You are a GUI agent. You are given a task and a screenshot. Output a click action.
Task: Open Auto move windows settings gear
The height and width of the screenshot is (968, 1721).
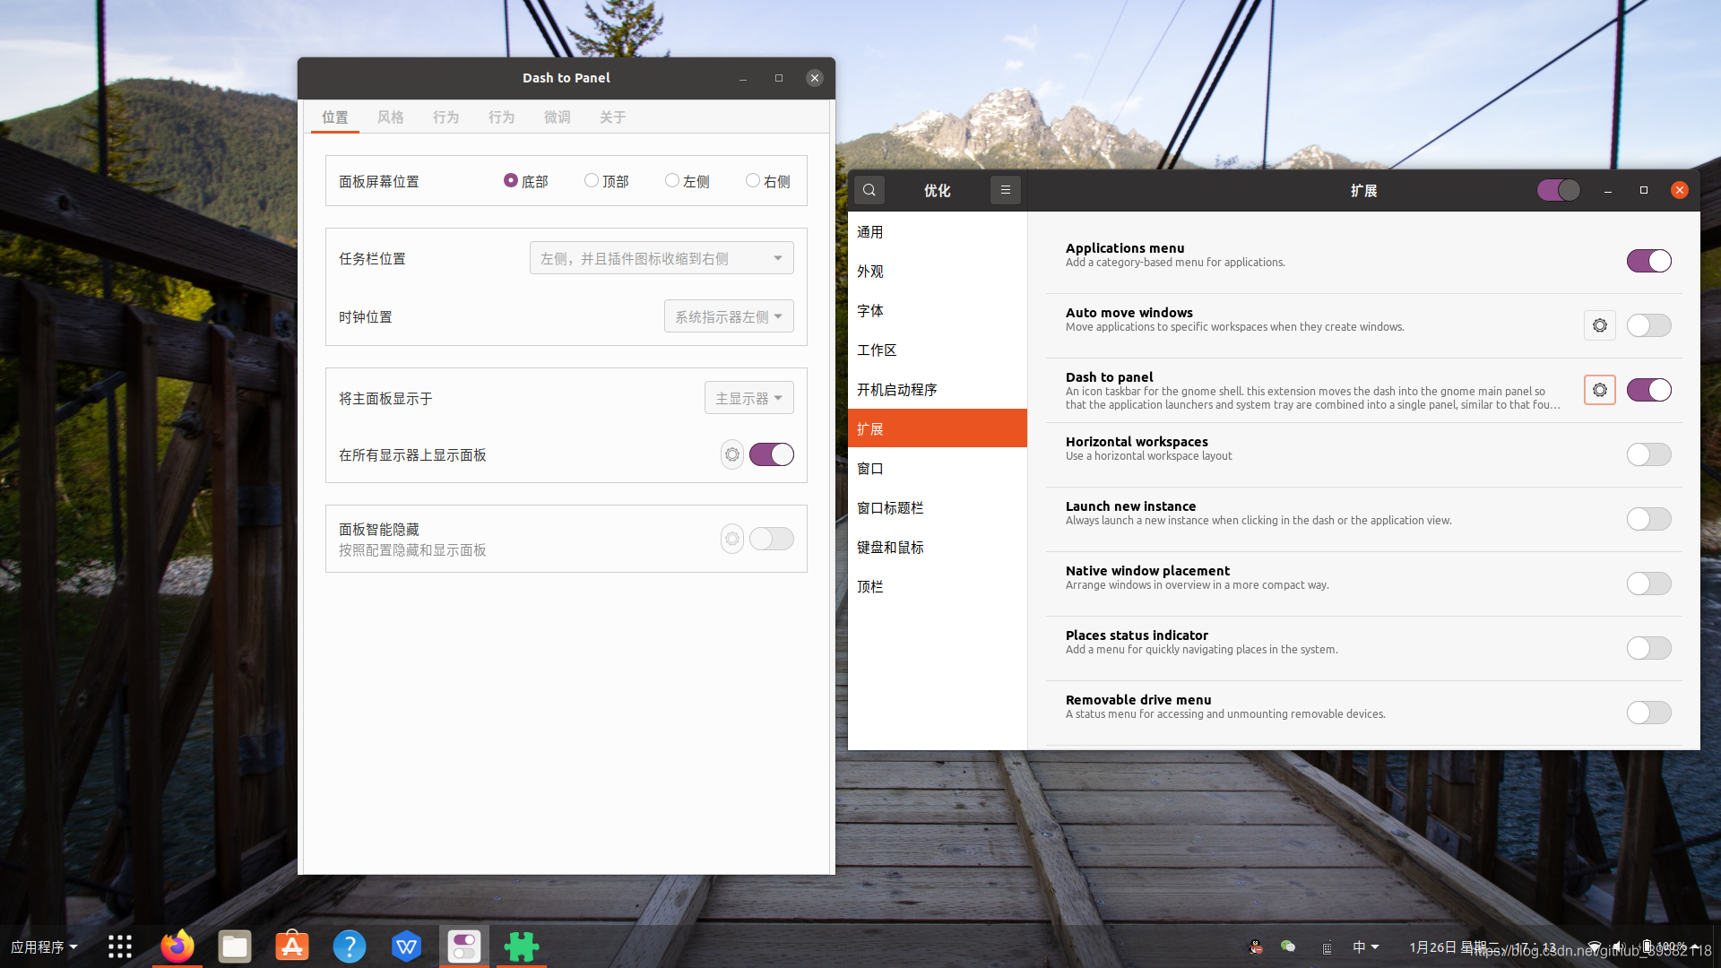pos(1599,325)
